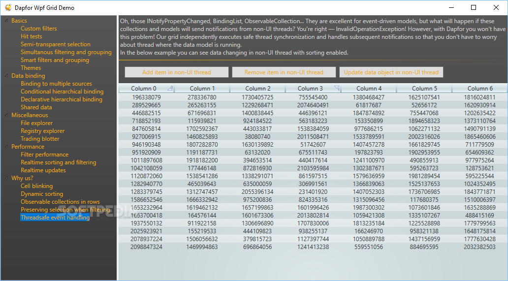
Task: Open the File explorer demo
Action: coord(36,123)
